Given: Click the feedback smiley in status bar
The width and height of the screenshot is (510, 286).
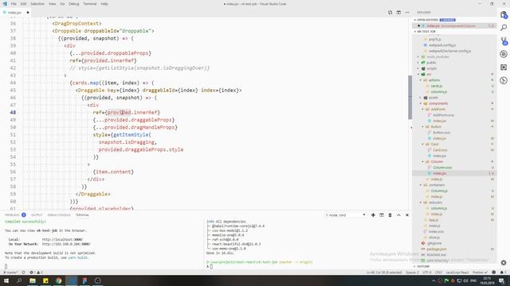Looking at the screenshot, I should coord(494,272).
